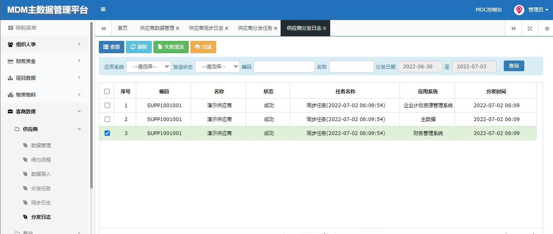Close the 供应商同步日志 tab with its x

226,28
